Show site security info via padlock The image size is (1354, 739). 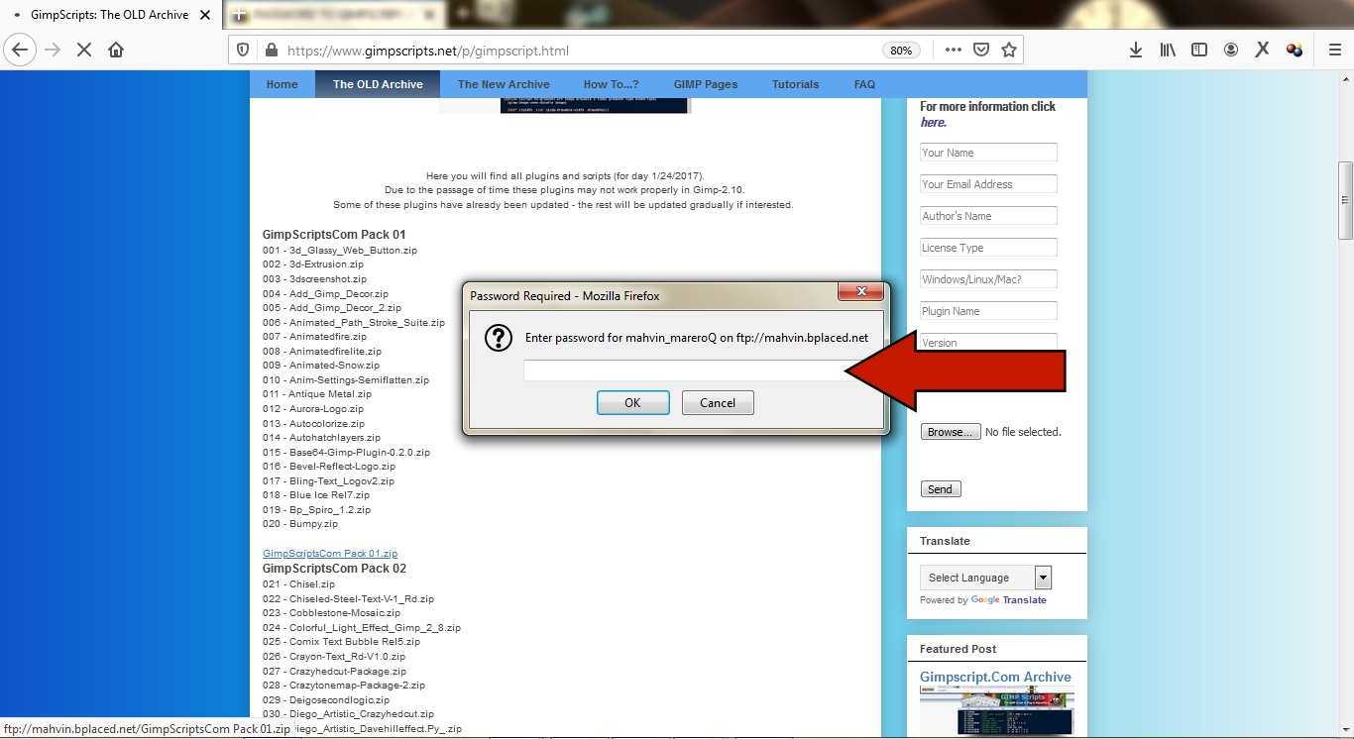271,51
